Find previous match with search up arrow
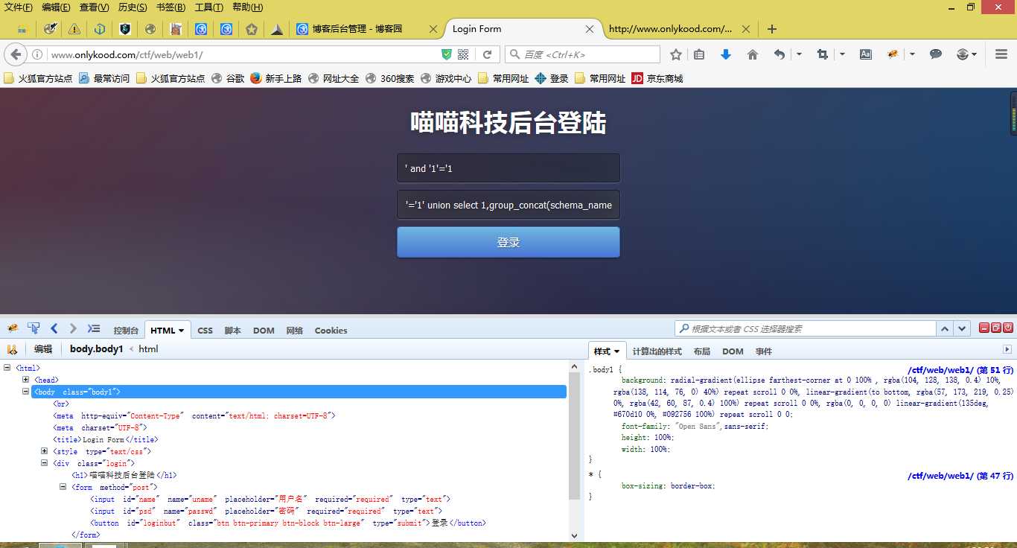This screenshot has height=548, width=1017. coord(945,328)
